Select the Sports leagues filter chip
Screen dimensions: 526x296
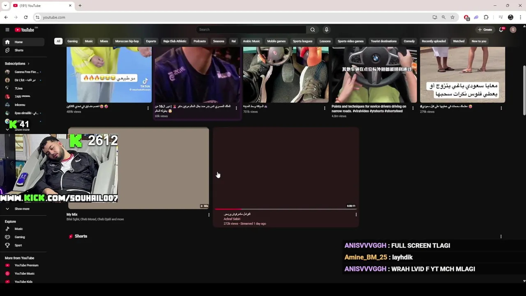click(302, 41)
